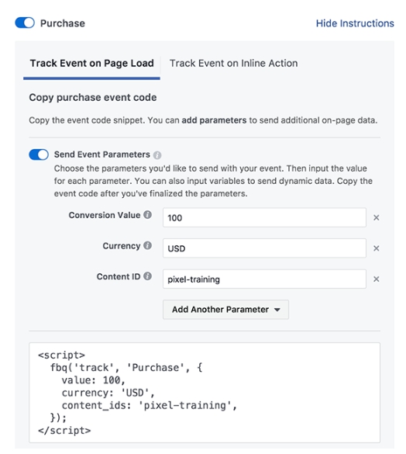Click the closing </script> tag line
Screen dimensions: 406x454
click(x=64, y=431)
